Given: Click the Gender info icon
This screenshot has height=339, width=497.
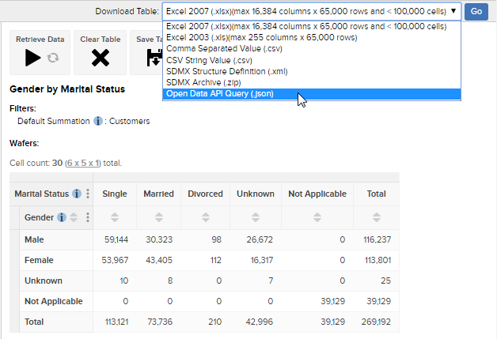Looking at the screenshot, I should (x=61, y=217).
